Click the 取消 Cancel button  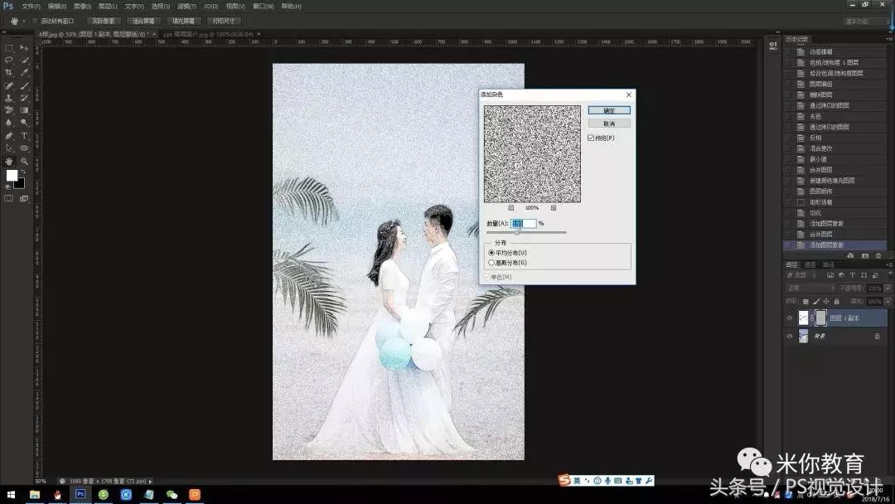609,123
